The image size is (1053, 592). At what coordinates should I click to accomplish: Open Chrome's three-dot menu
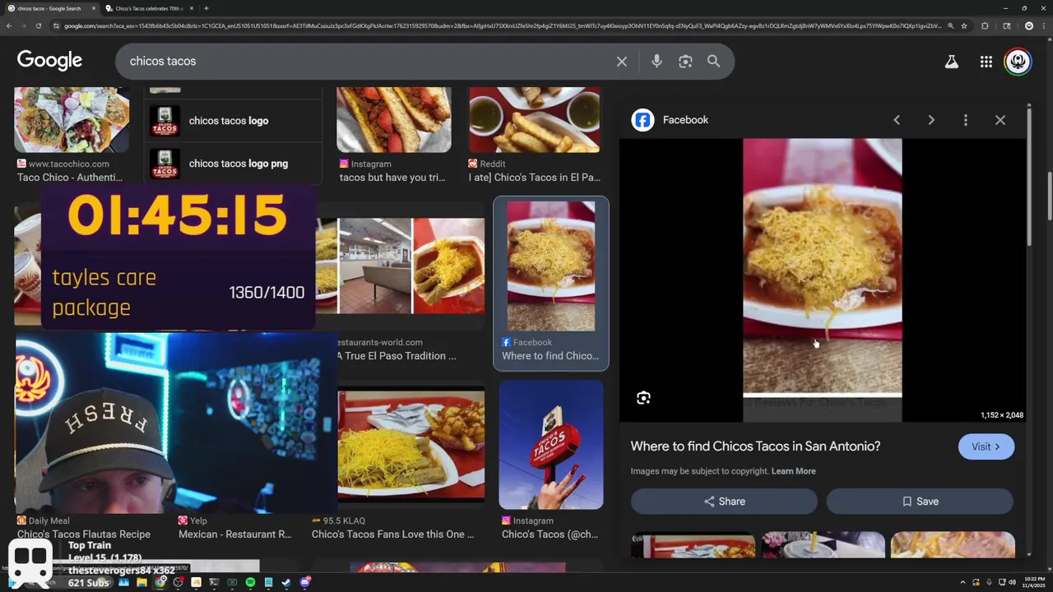click(x=1044, y=26)
